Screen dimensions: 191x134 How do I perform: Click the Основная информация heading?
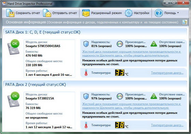[x=26, y=22]
